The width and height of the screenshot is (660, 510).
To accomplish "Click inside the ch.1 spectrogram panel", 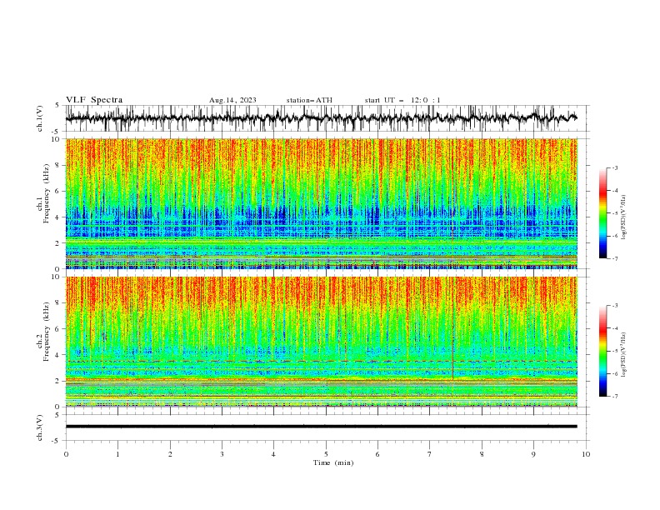I will [x=321, y=203].
